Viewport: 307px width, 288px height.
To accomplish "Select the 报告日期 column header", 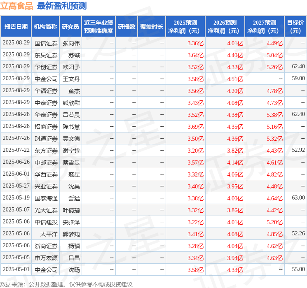I will pyautogui.click(x=16, y=27).
